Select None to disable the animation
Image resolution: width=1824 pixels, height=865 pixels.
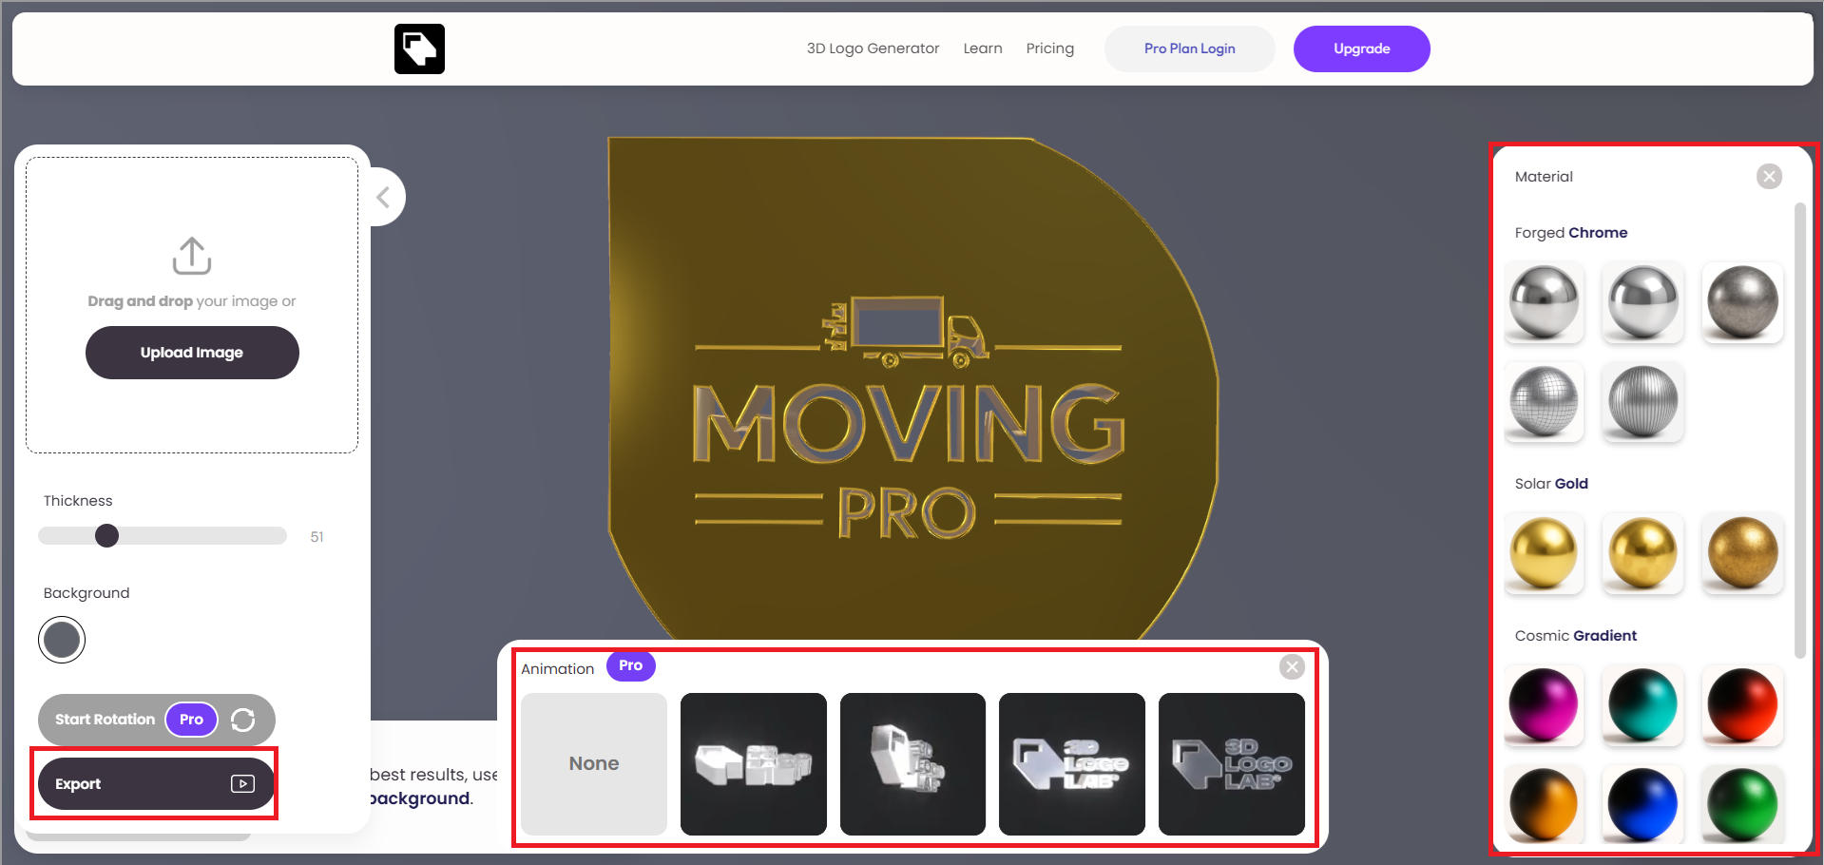tap(593, 763)
